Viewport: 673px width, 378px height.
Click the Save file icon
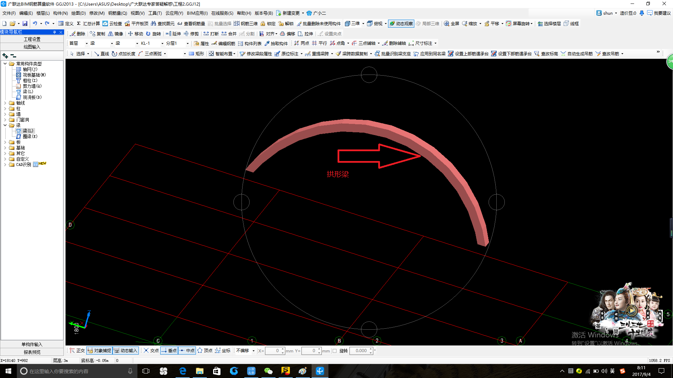[x=25, y=23]
